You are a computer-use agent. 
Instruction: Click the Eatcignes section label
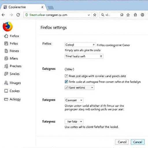[x=49, y=69]
